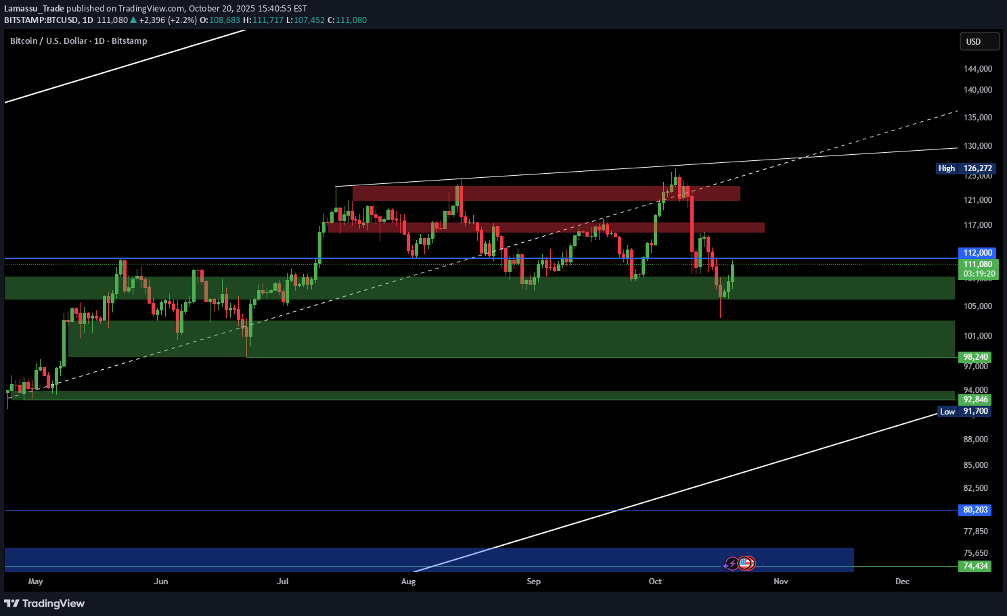Open the USD currency selector
1007x616 pixels.
point(979,41)
